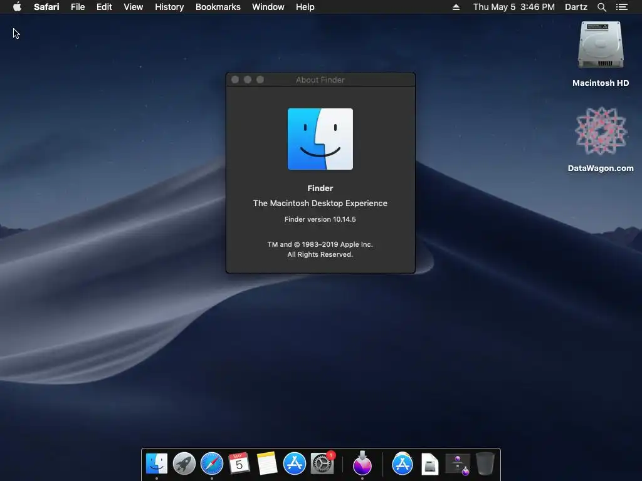Click the Finder face logo in About window
This screenshot has width=642, height=481.
point(320,138)
